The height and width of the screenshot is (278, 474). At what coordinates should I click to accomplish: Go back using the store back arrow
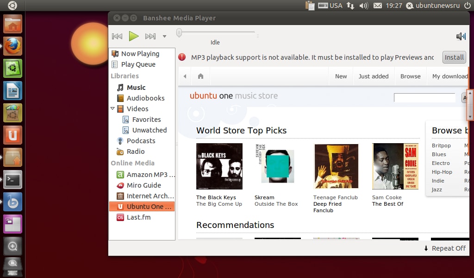[x=185, y=76]
